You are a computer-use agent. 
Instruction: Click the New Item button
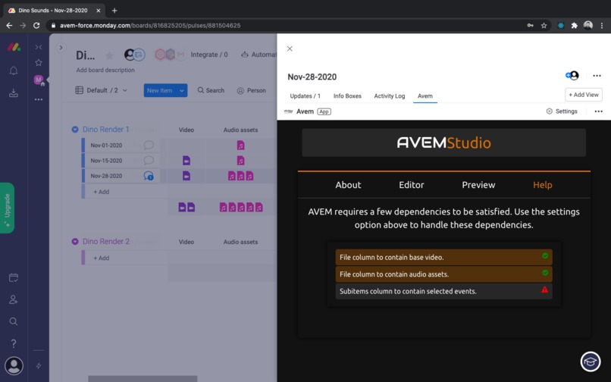(x=160, y=90)
